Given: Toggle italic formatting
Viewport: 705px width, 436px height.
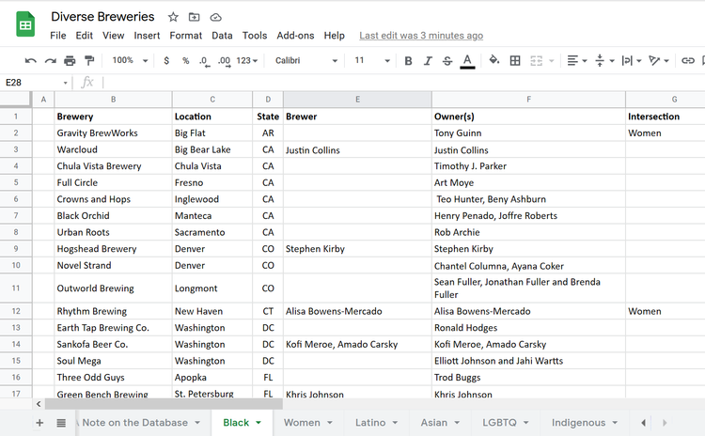Looking at the screenshot, I should coord(428,61).
